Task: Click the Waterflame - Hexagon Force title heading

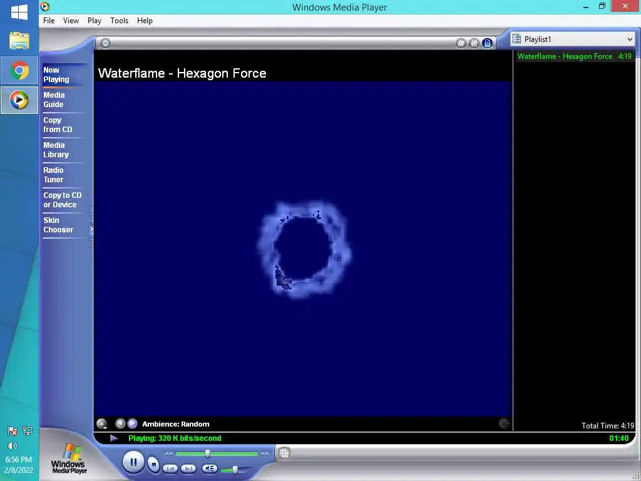Action: (x=182, y=73)
